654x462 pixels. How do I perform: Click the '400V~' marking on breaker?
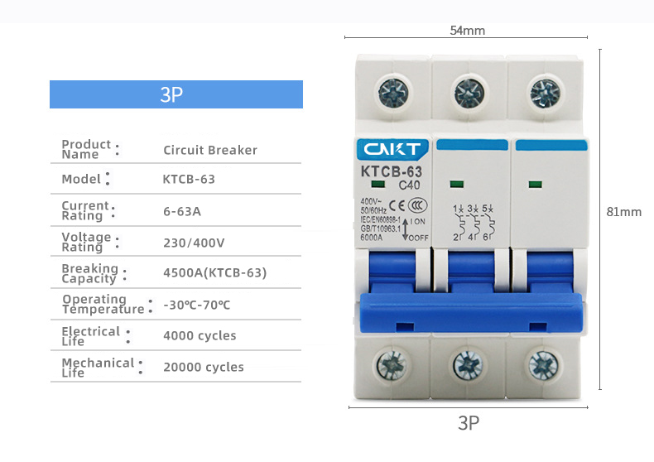tap(371, 202)
